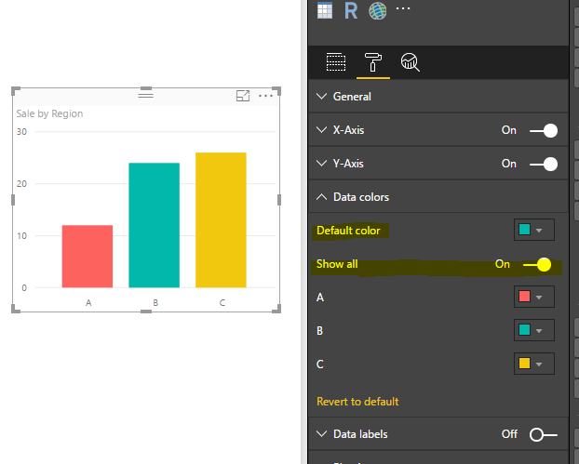Click the Y-axis value 30

pyautogui.click(x=21, y=132)
